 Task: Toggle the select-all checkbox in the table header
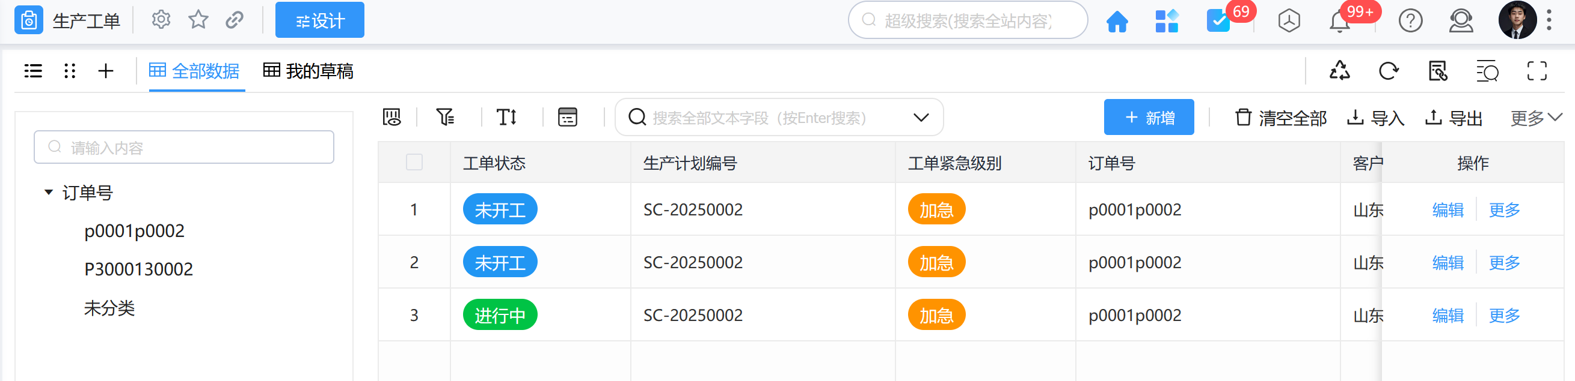[x=414, y=162]
